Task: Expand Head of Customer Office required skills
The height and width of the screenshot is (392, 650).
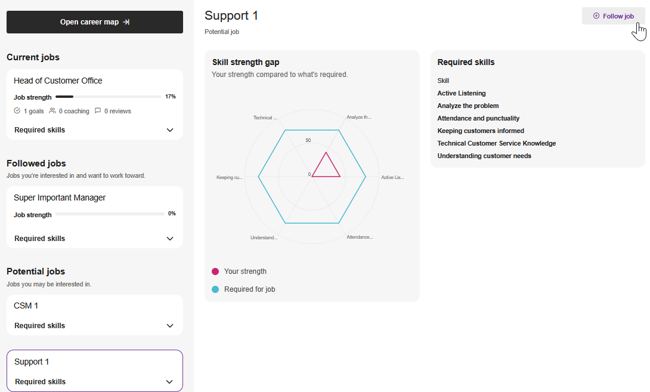Action: tap(170, 130)
